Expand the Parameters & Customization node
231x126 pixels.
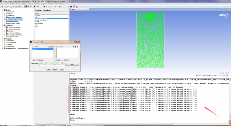[3, 48]
